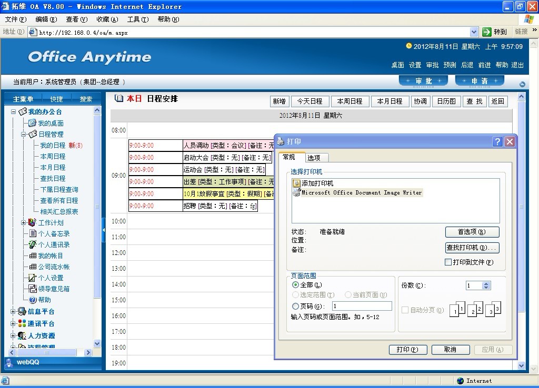Click the 帮助 question mark icon in the sidebar
Screen dimensions: 539x388
coord(32,300)
